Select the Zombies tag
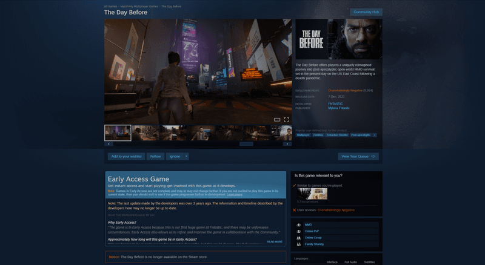 [x=318, y=135]
